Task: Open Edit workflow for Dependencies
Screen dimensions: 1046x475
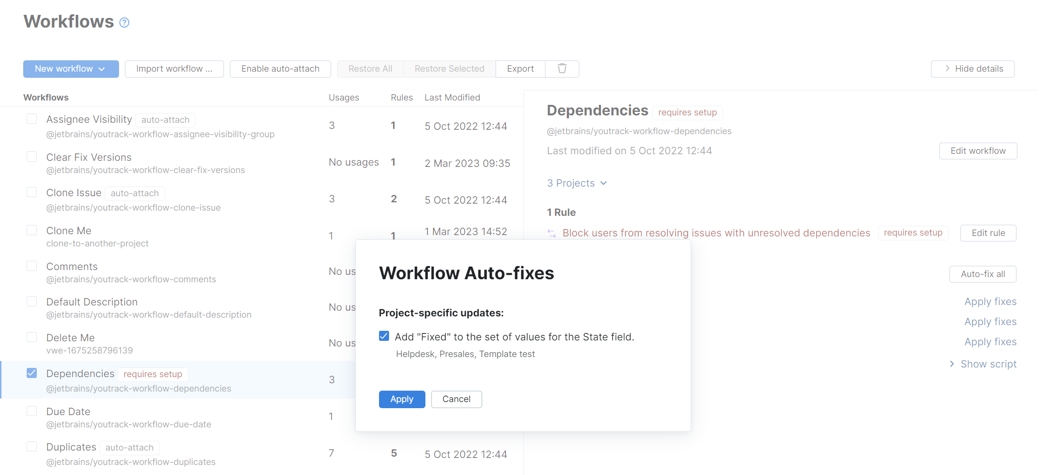Action: [978, 151]
